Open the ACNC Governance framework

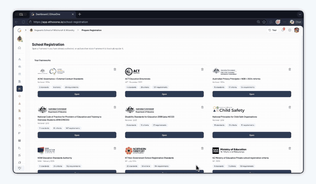pyautogui.click(x=77, y=94)
